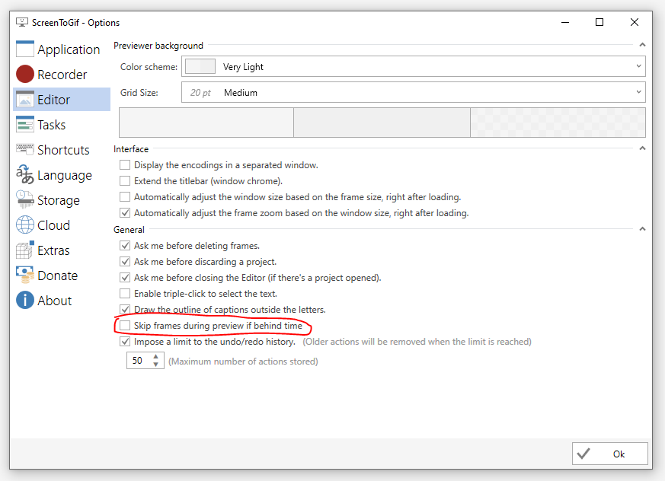Click the Ok button
665x481 pixels.
[610, 454]
